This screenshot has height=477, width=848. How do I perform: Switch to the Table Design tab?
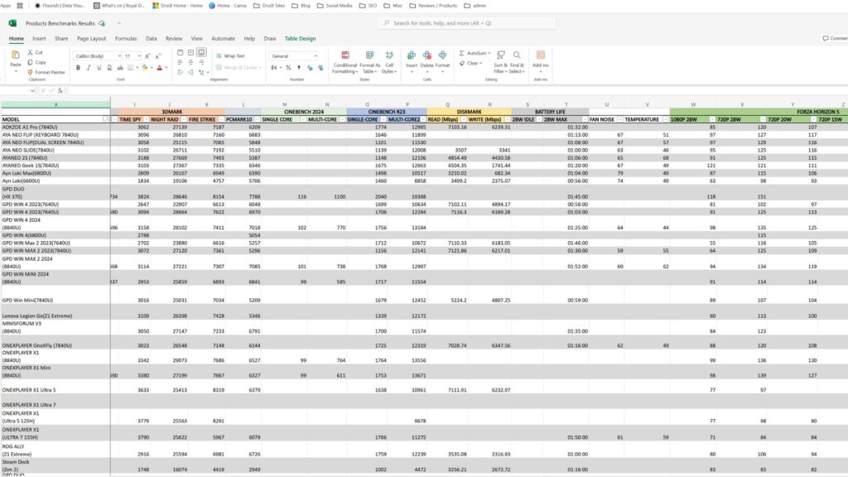coord(300,38)
